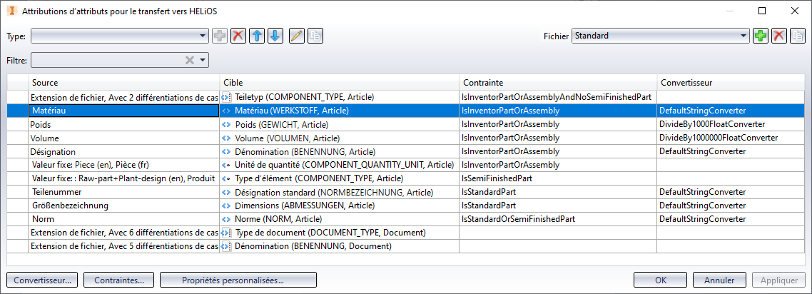Screen dimensions: 812x294
Task: Click the Contraintes... button
Action: 119,280
